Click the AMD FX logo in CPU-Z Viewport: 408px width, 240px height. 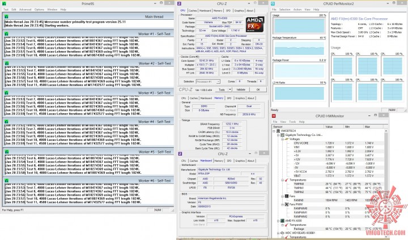click(x=255, y=24)
